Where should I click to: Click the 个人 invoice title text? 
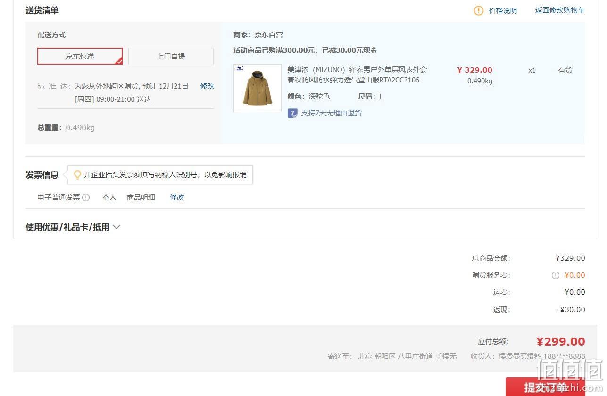[x=109, y=197]
